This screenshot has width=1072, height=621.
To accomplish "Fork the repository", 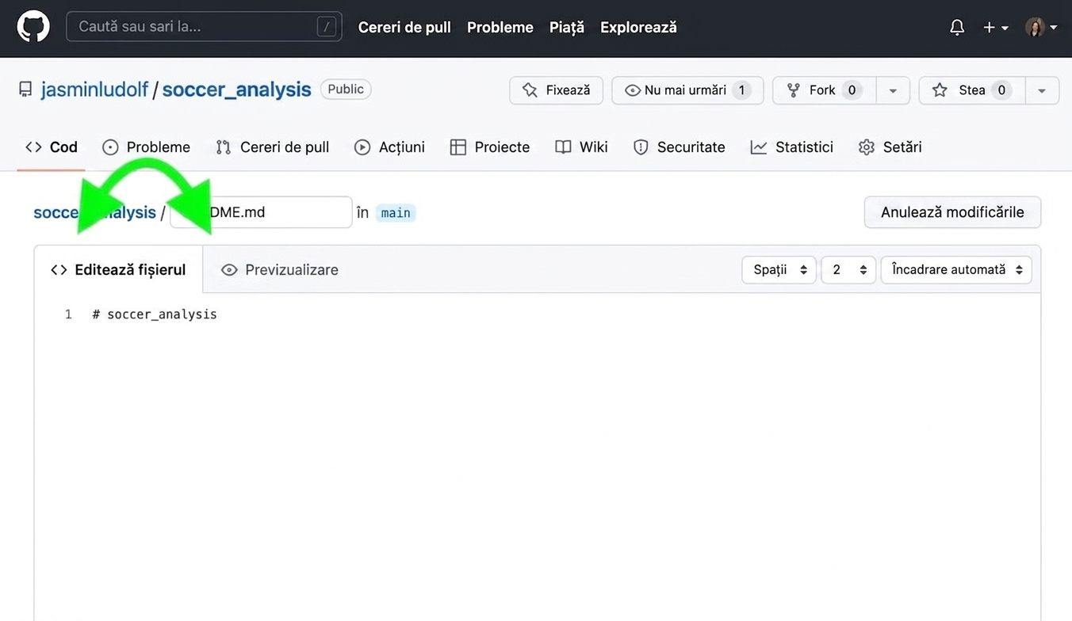I will (824, 90).
